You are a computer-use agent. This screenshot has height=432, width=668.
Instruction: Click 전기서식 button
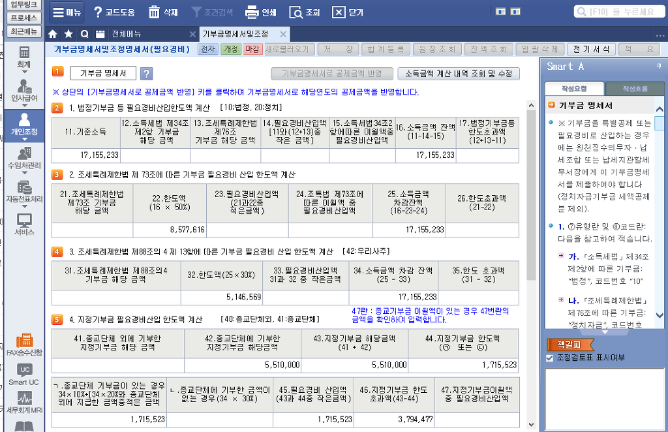pos(591,50)
